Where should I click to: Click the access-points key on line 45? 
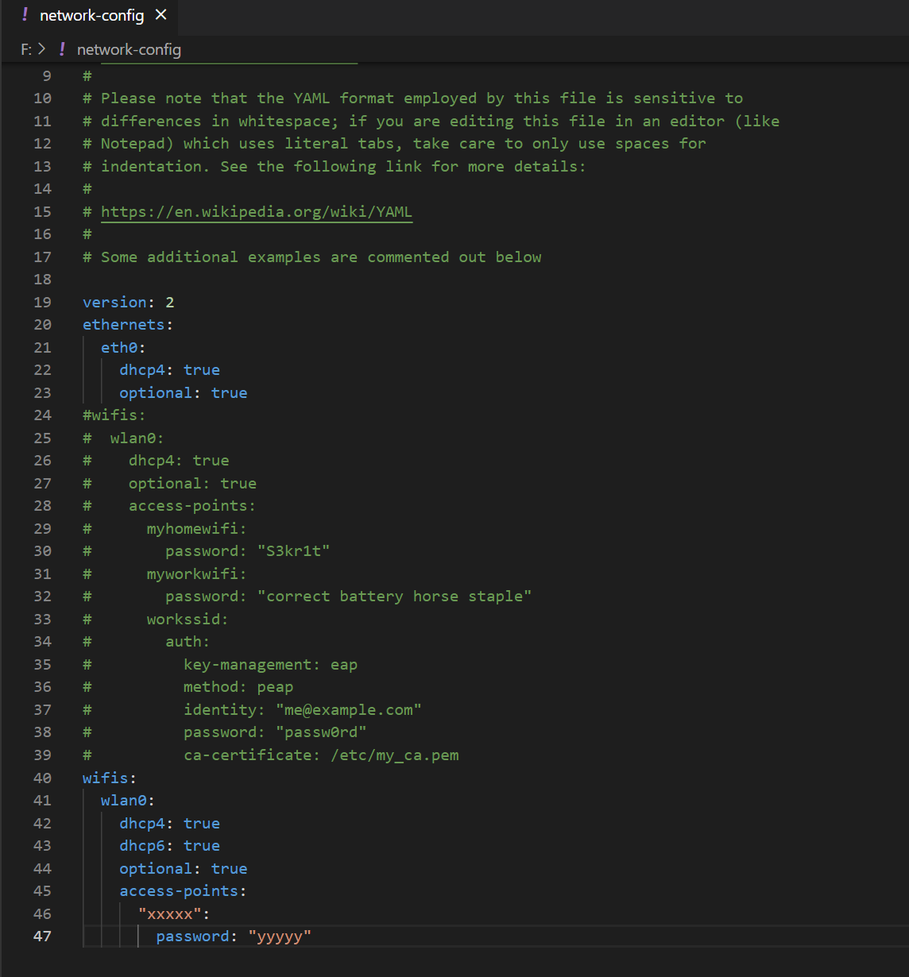point(179,890)
